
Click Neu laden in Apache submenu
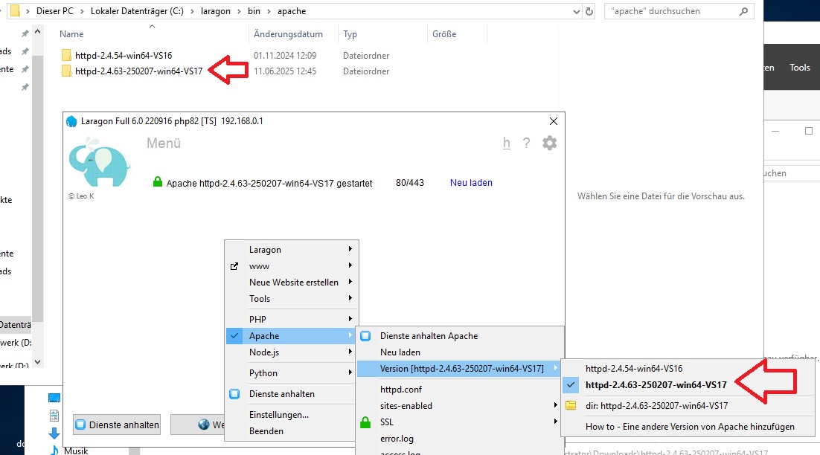(400, 352)
